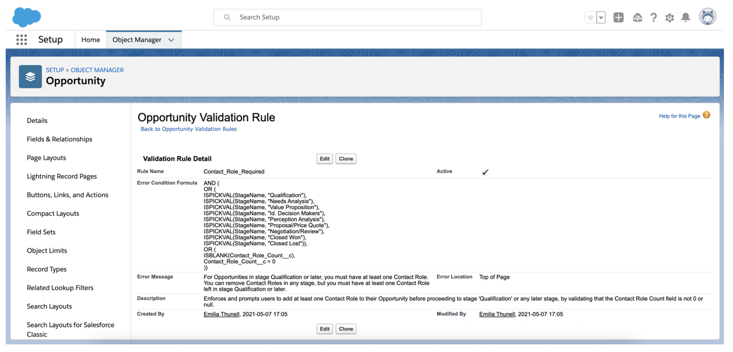Viewport: 733px width, 352px height.
Task: Open Compact Layouts in the sidebar
Action: point(53,214)
